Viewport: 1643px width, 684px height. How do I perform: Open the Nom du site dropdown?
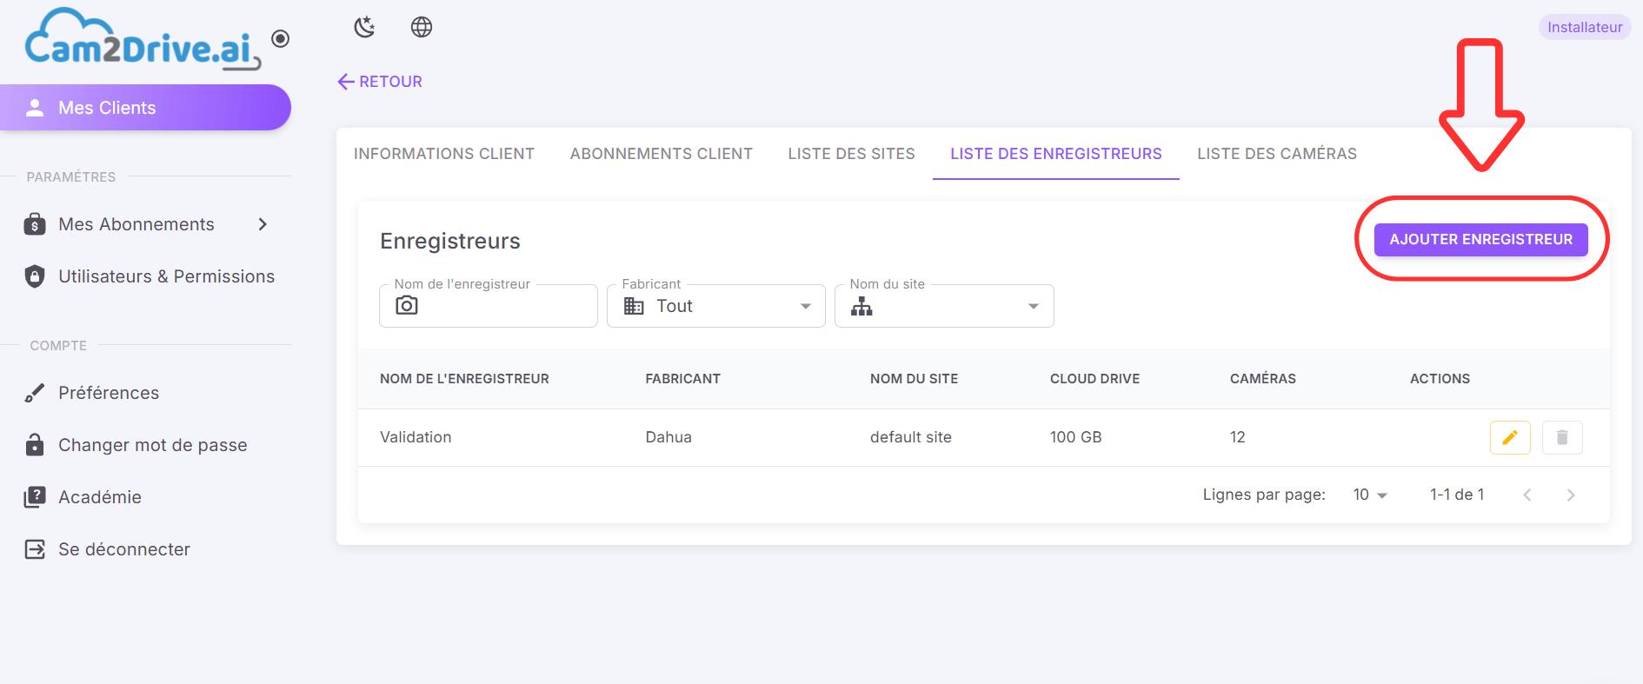[x=945, y=306]
